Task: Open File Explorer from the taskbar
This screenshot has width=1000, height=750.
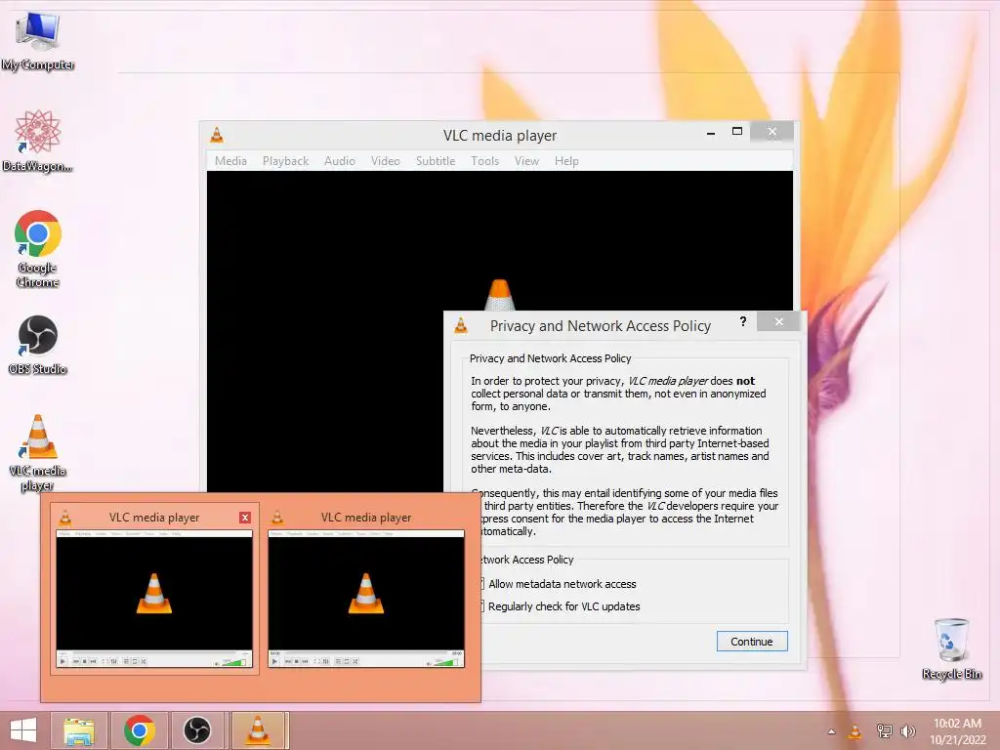Action: click(x=78, y=730)
